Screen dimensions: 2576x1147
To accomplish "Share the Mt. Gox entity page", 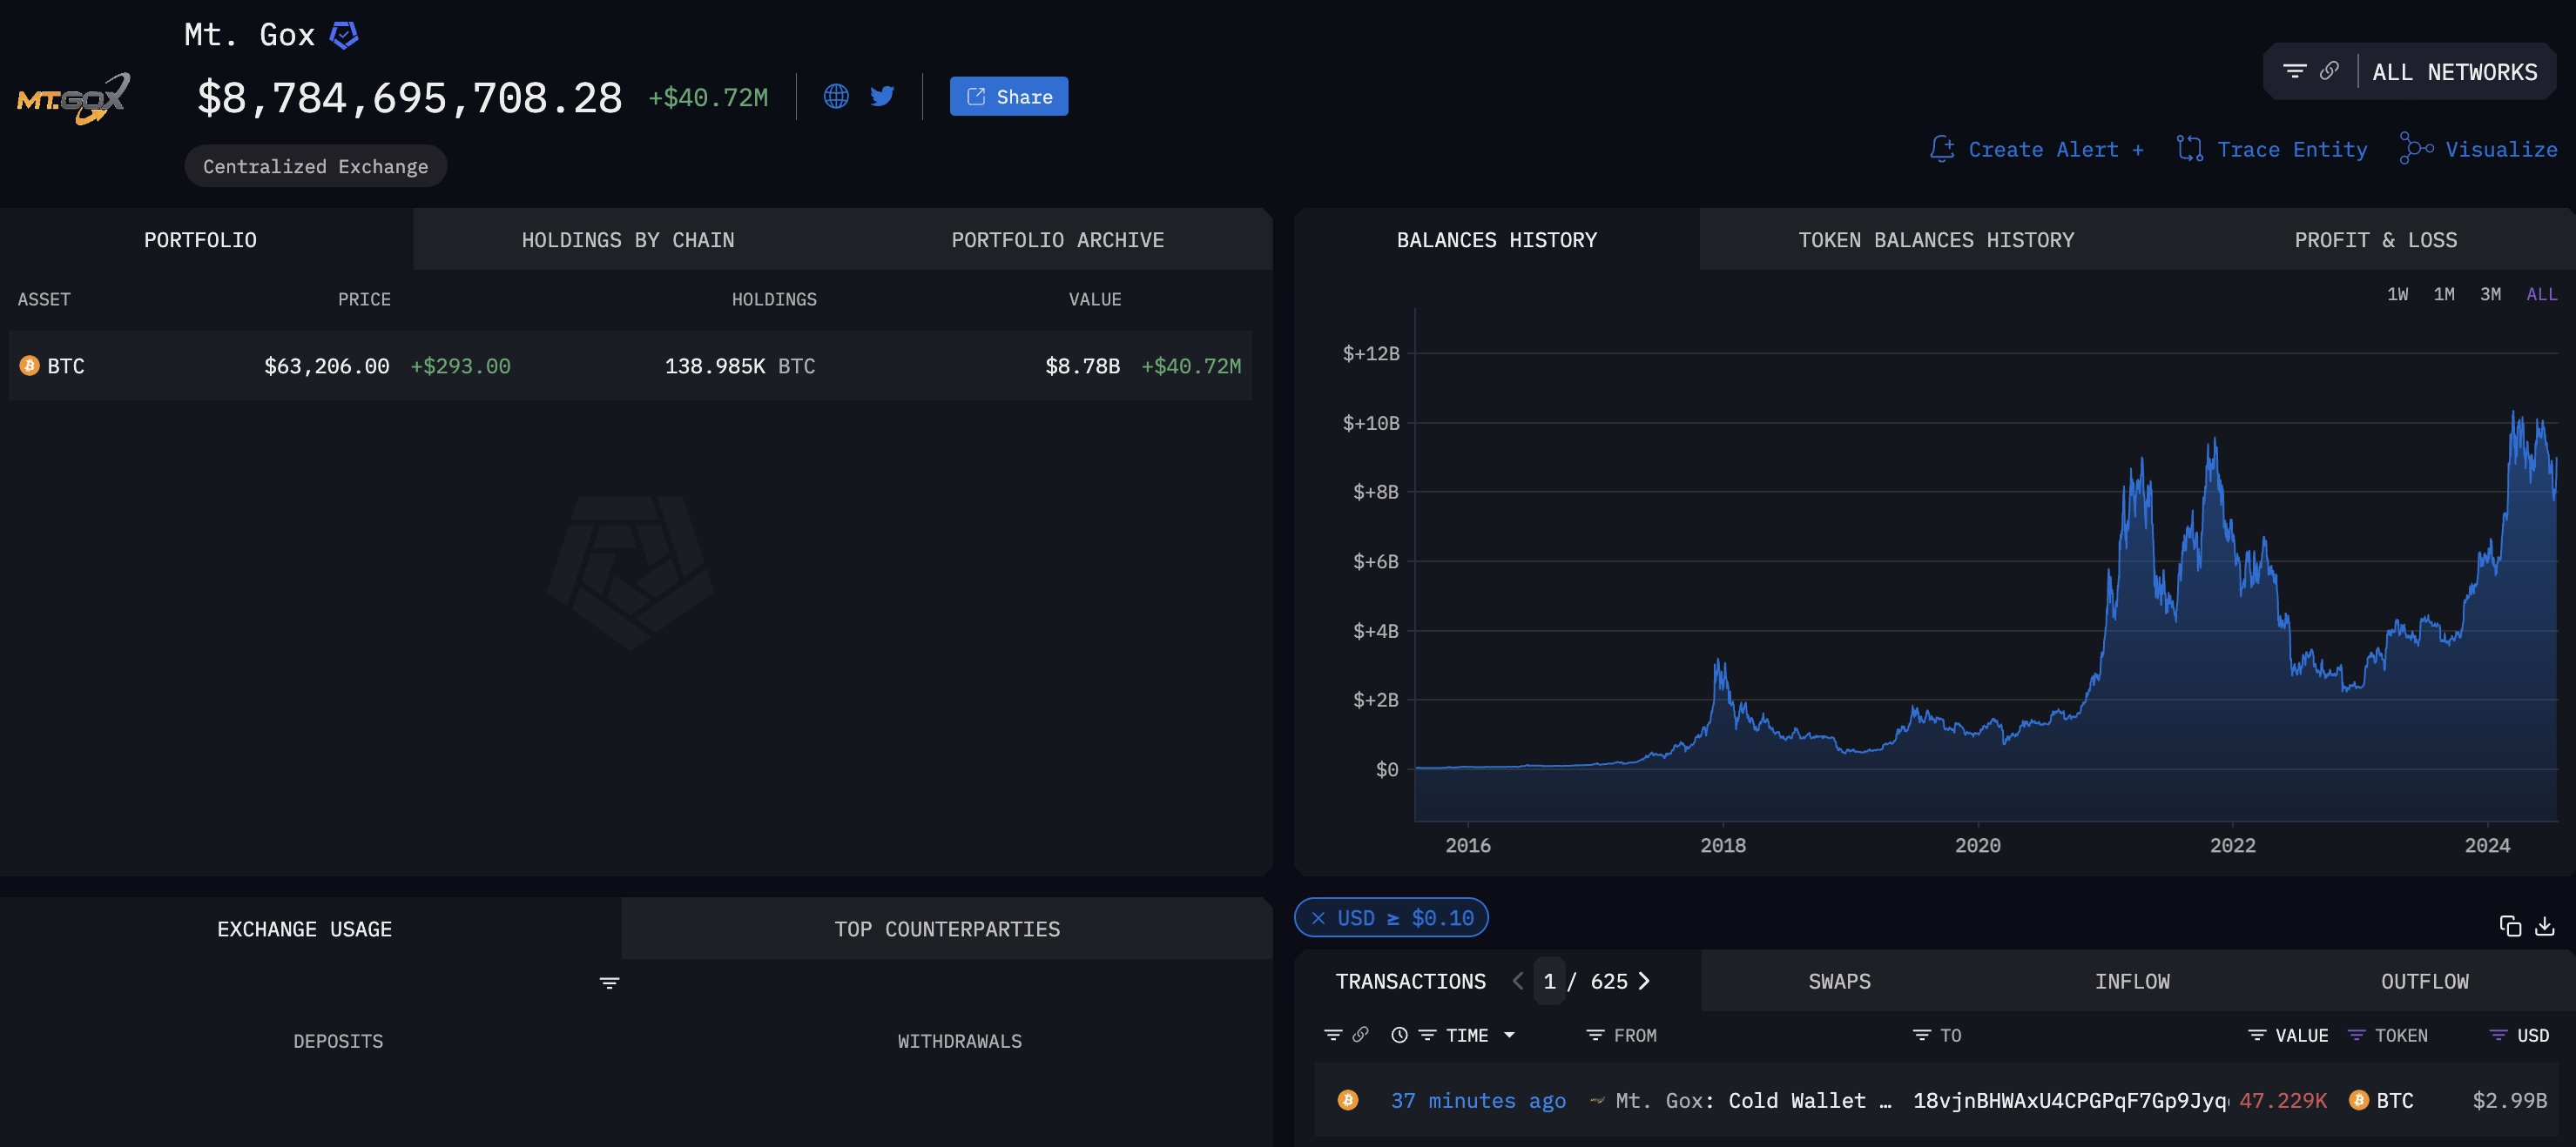I will [x=1009, y=96].
